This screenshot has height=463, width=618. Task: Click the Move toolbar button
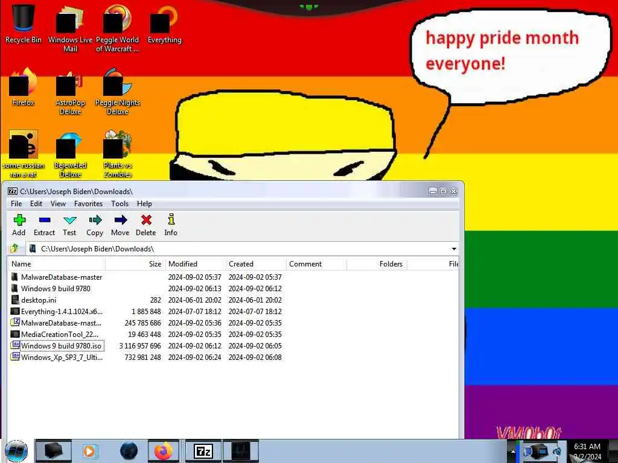click(x=120, y=225)
